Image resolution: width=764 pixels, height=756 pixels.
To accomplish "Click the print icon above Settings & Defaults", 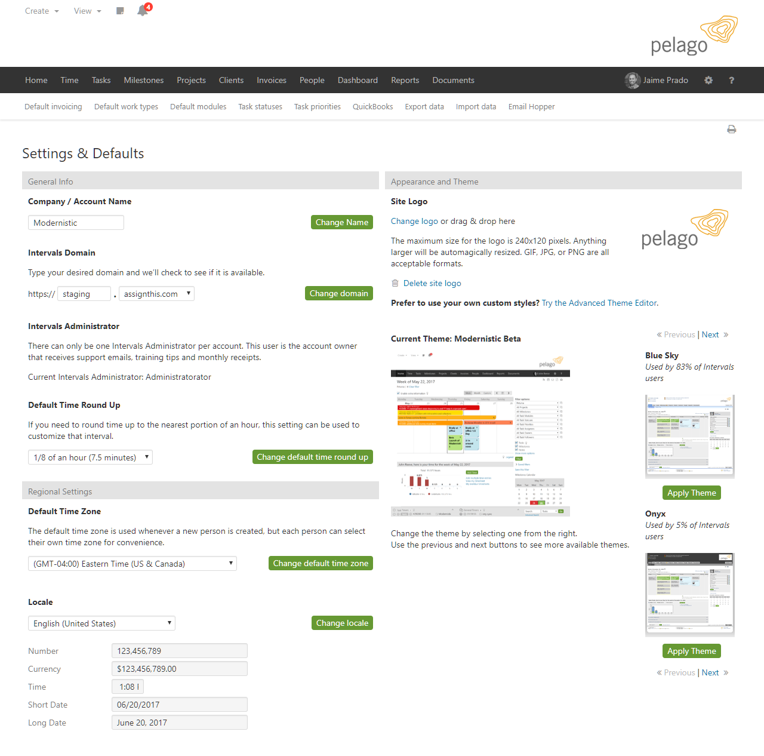I will (x=731, y=129).
